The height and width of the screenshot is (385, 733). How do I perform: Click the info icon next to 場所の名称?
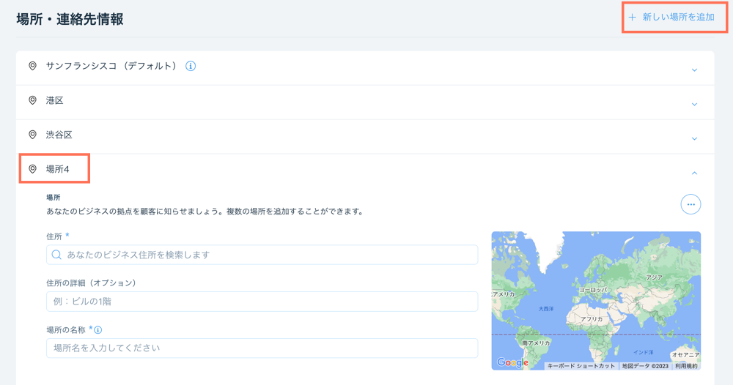[97, 330]
